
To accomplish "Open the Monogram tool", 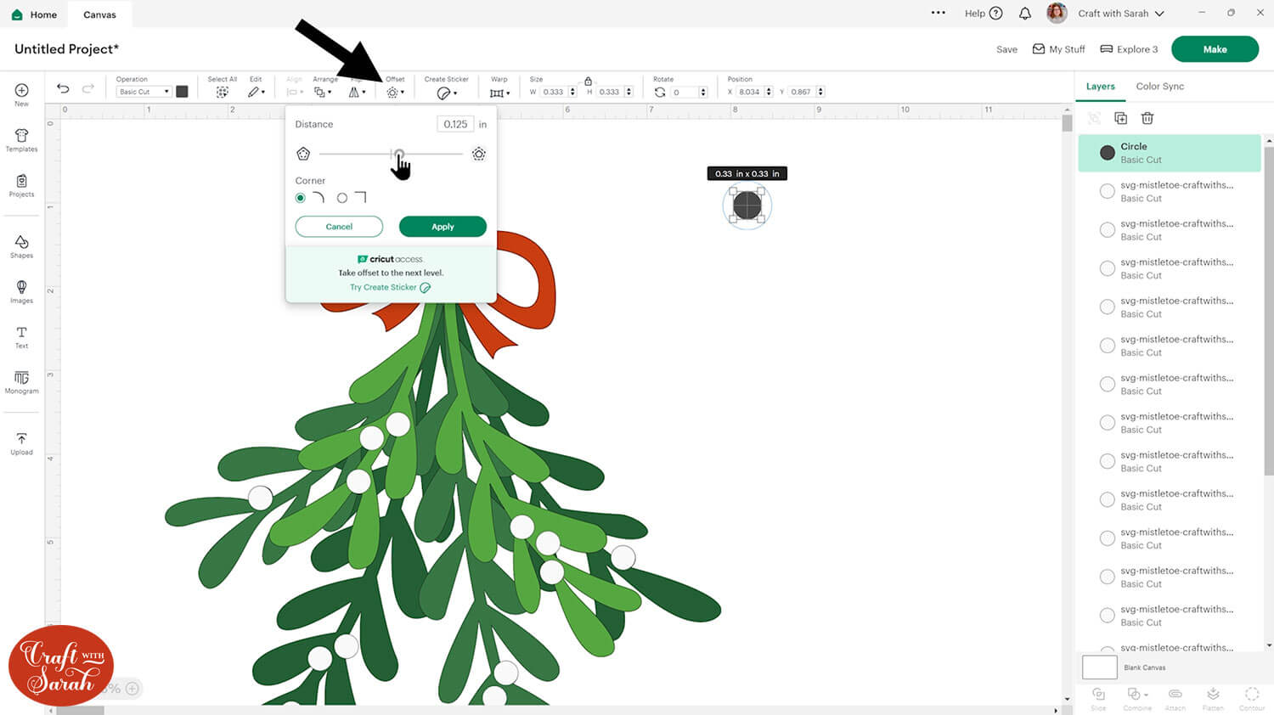I will click(x=22, y=382).
